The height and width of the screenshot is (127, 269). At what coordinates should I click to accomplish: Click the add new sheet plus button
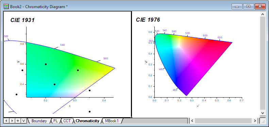click(x=18, y=121)
